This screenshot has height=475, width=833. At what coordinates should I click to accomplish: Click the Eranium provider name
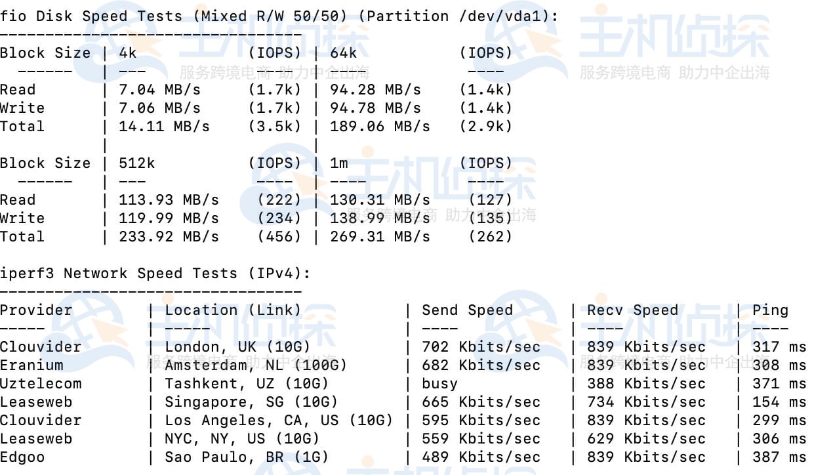click(x=31, y=365)
